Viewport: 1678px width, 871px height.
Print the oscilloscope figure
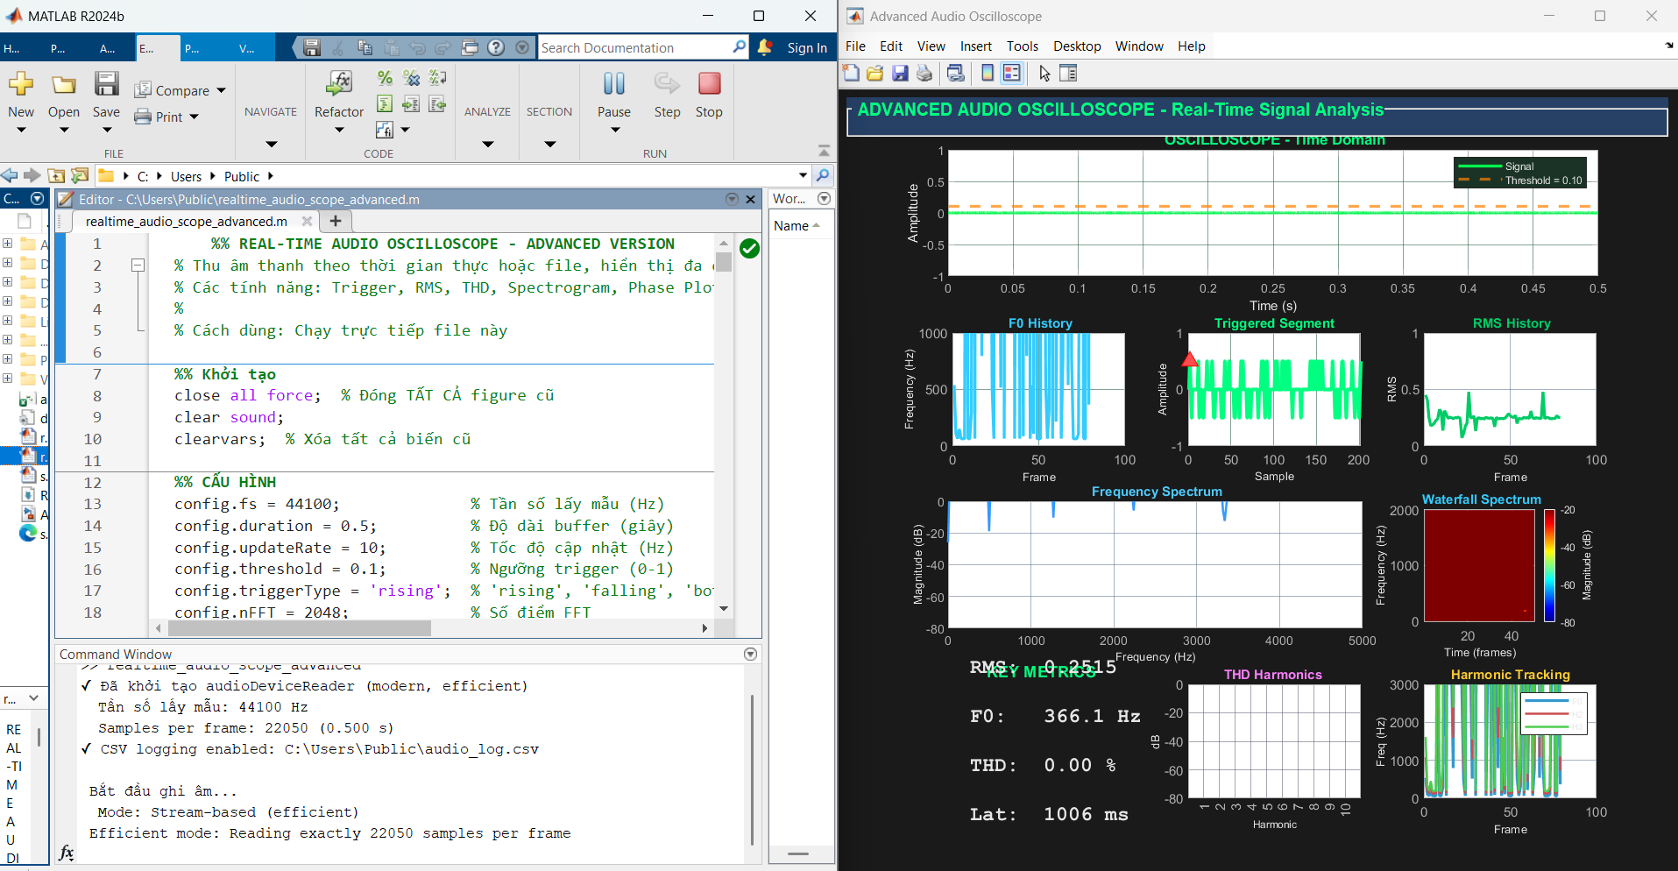(x=924, y=74)
